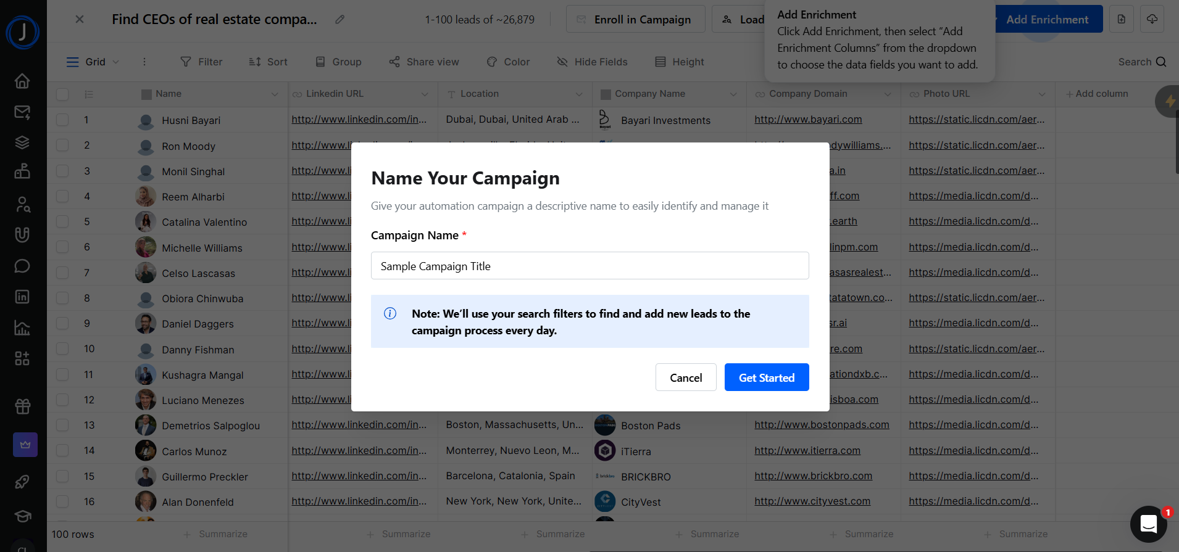
Task: Expand the Location column header dropdown
Action: pyautogui.click(x=578, y=94)
